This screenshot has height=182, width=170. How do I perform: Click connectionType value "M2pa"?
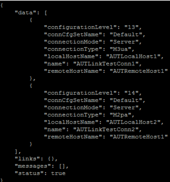(x=121, y=115)
